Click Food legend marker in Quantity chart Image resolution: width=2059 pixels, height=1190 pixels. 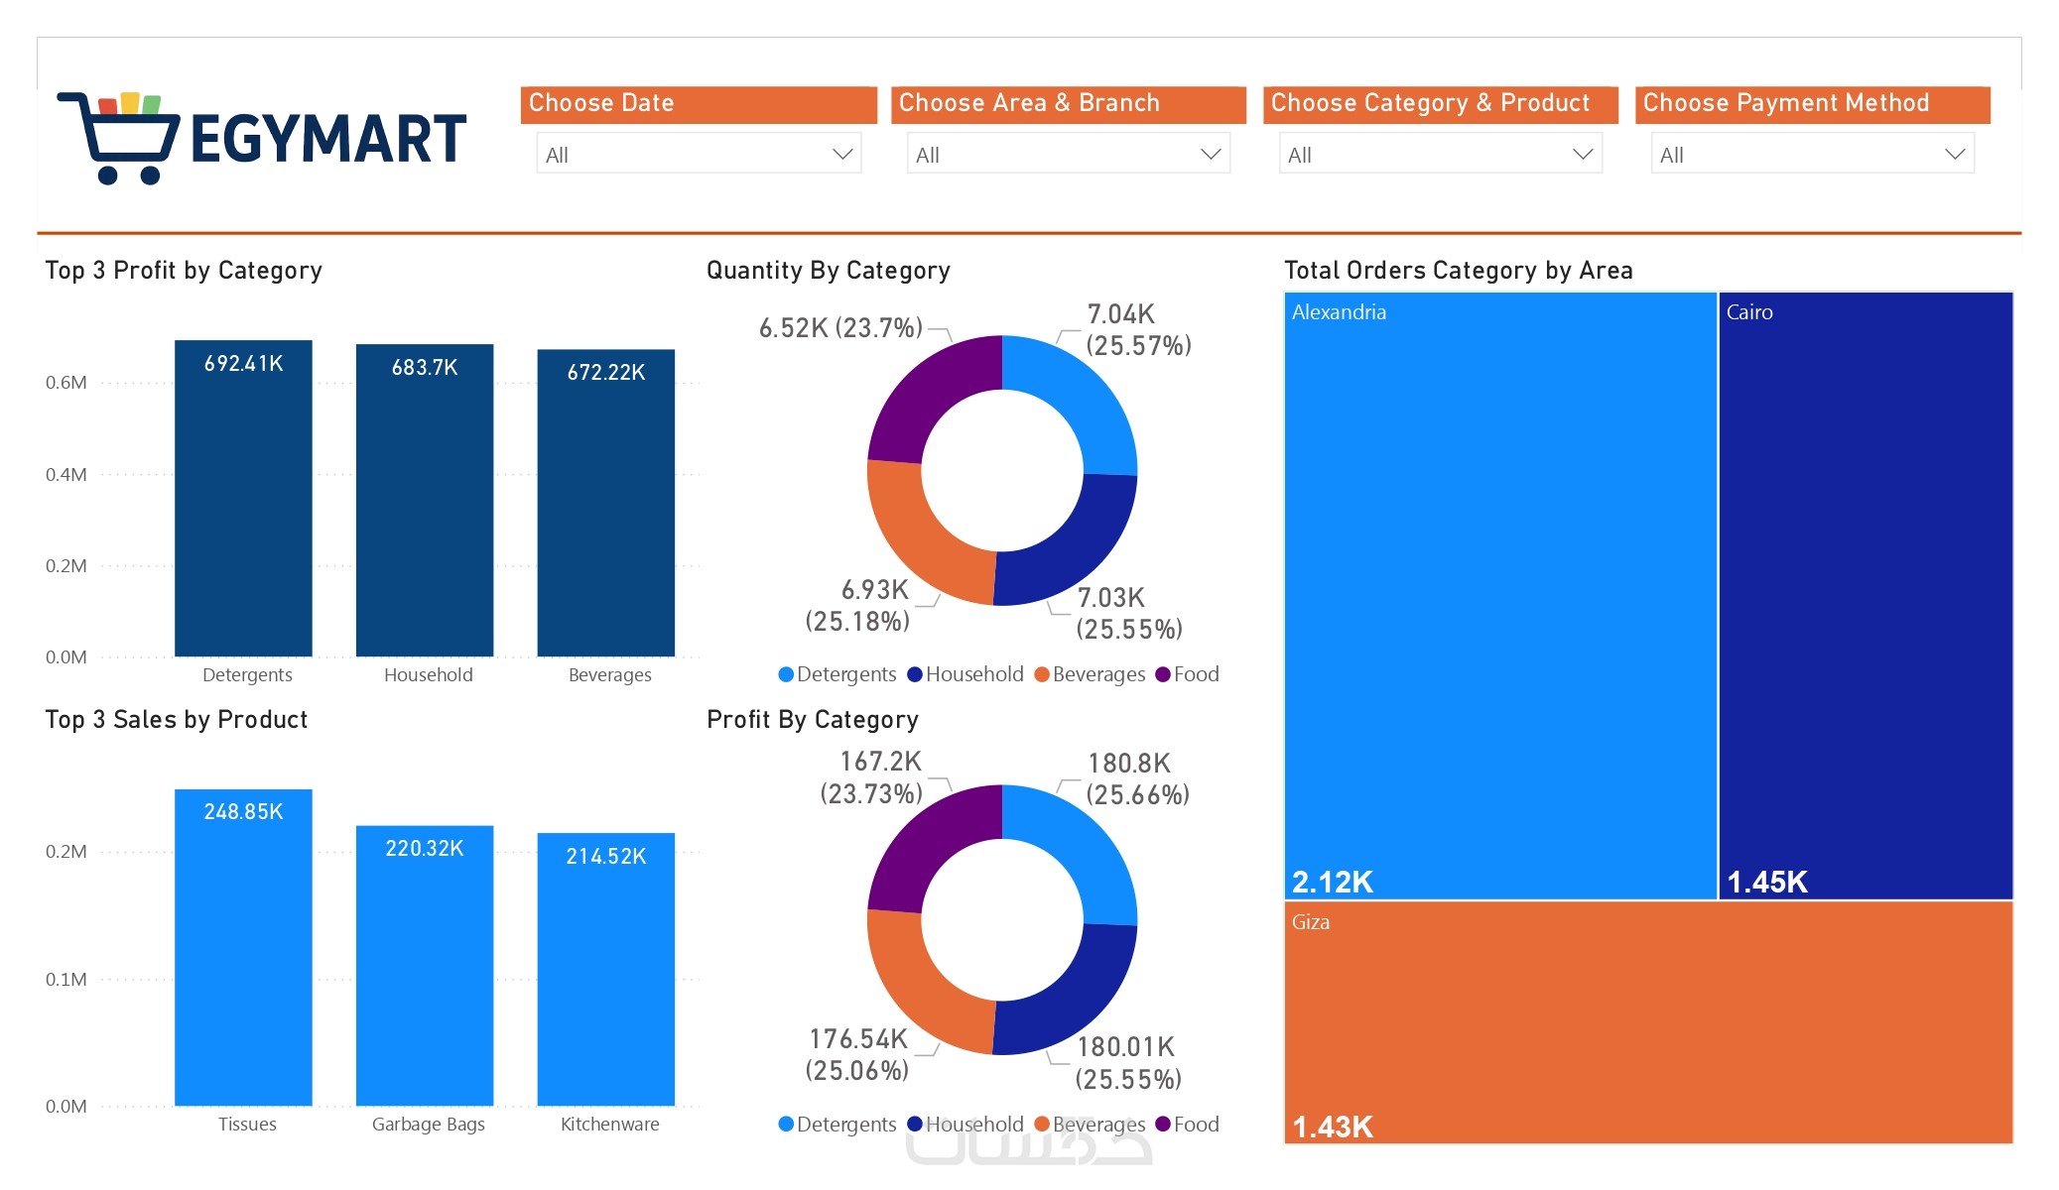(x=1163, y=674)
